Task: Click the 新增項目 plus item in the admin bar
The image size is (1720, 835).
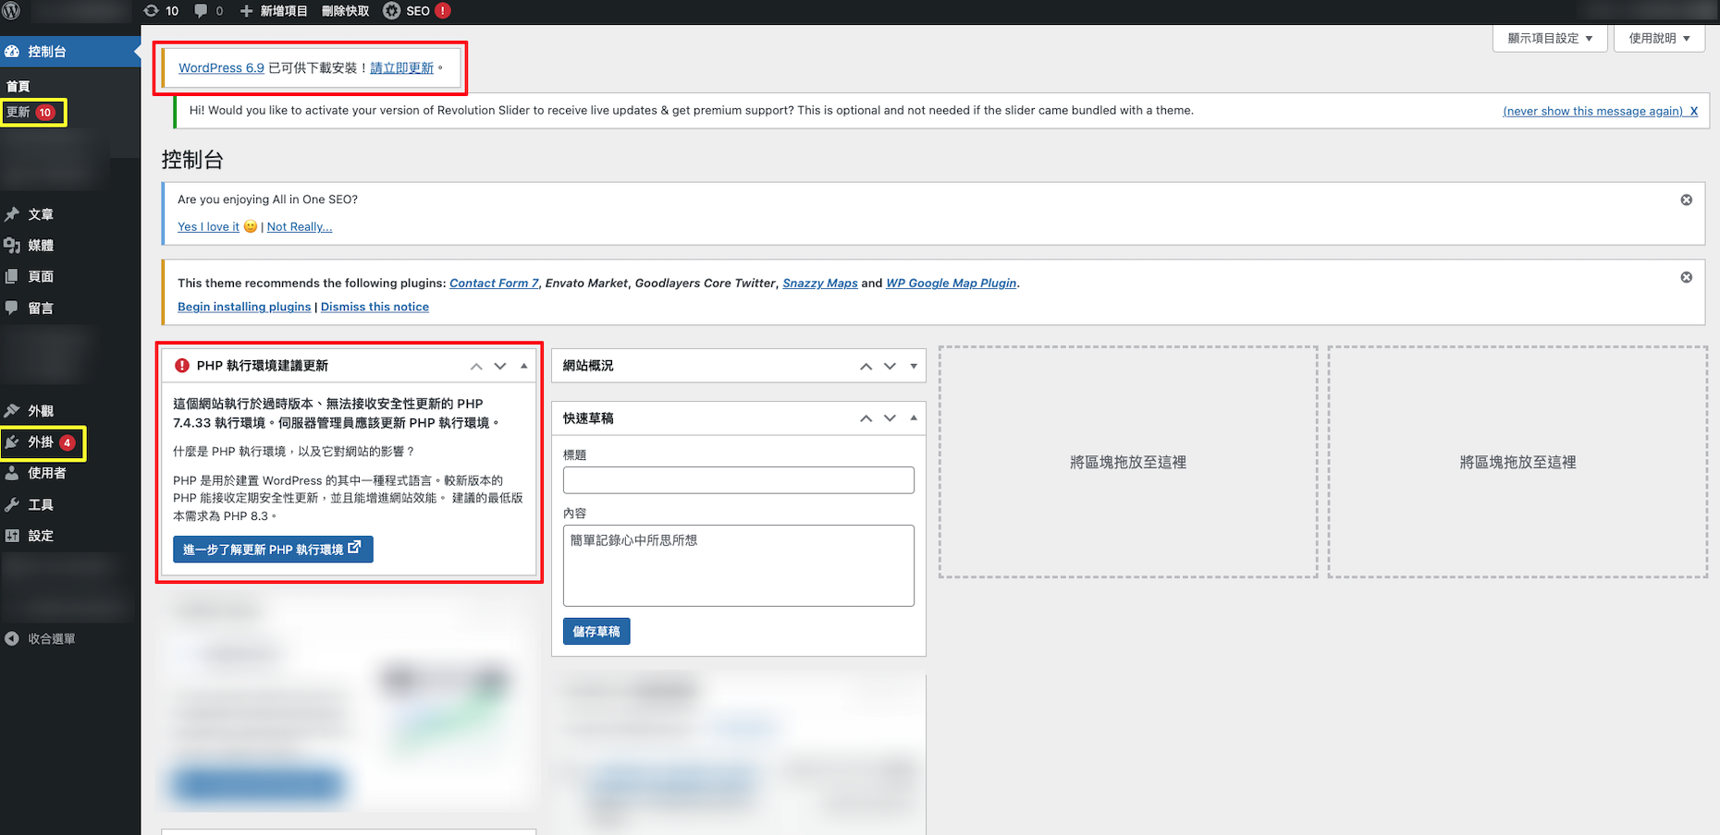Action: tap(274, 11)
